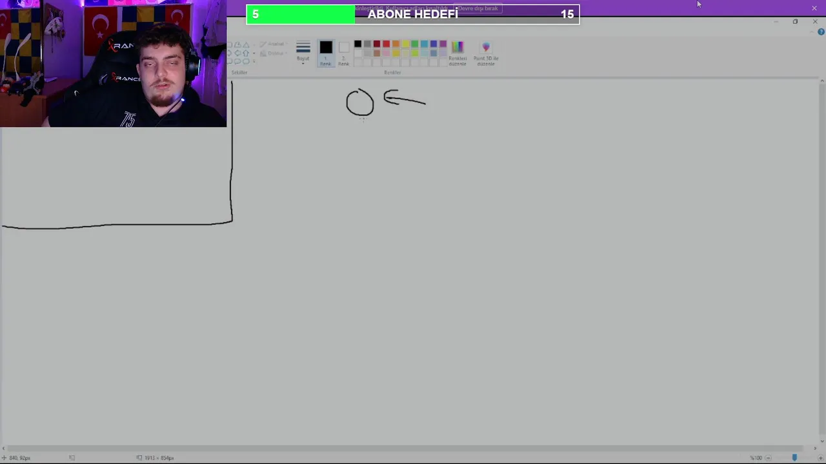
Task: Select the cloud callout shape
Action: click(246, 61)
